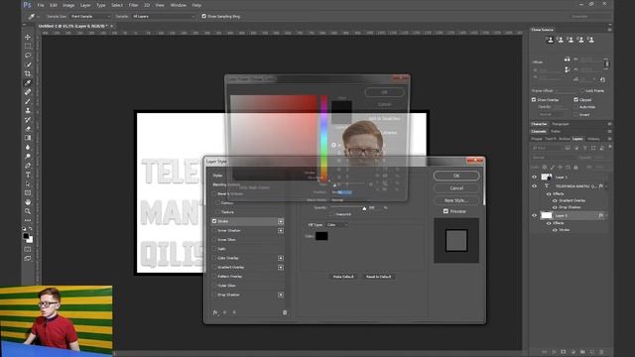This screenshot has width=635, height=357.
Task: Select the Move tool
Action: 28,37
